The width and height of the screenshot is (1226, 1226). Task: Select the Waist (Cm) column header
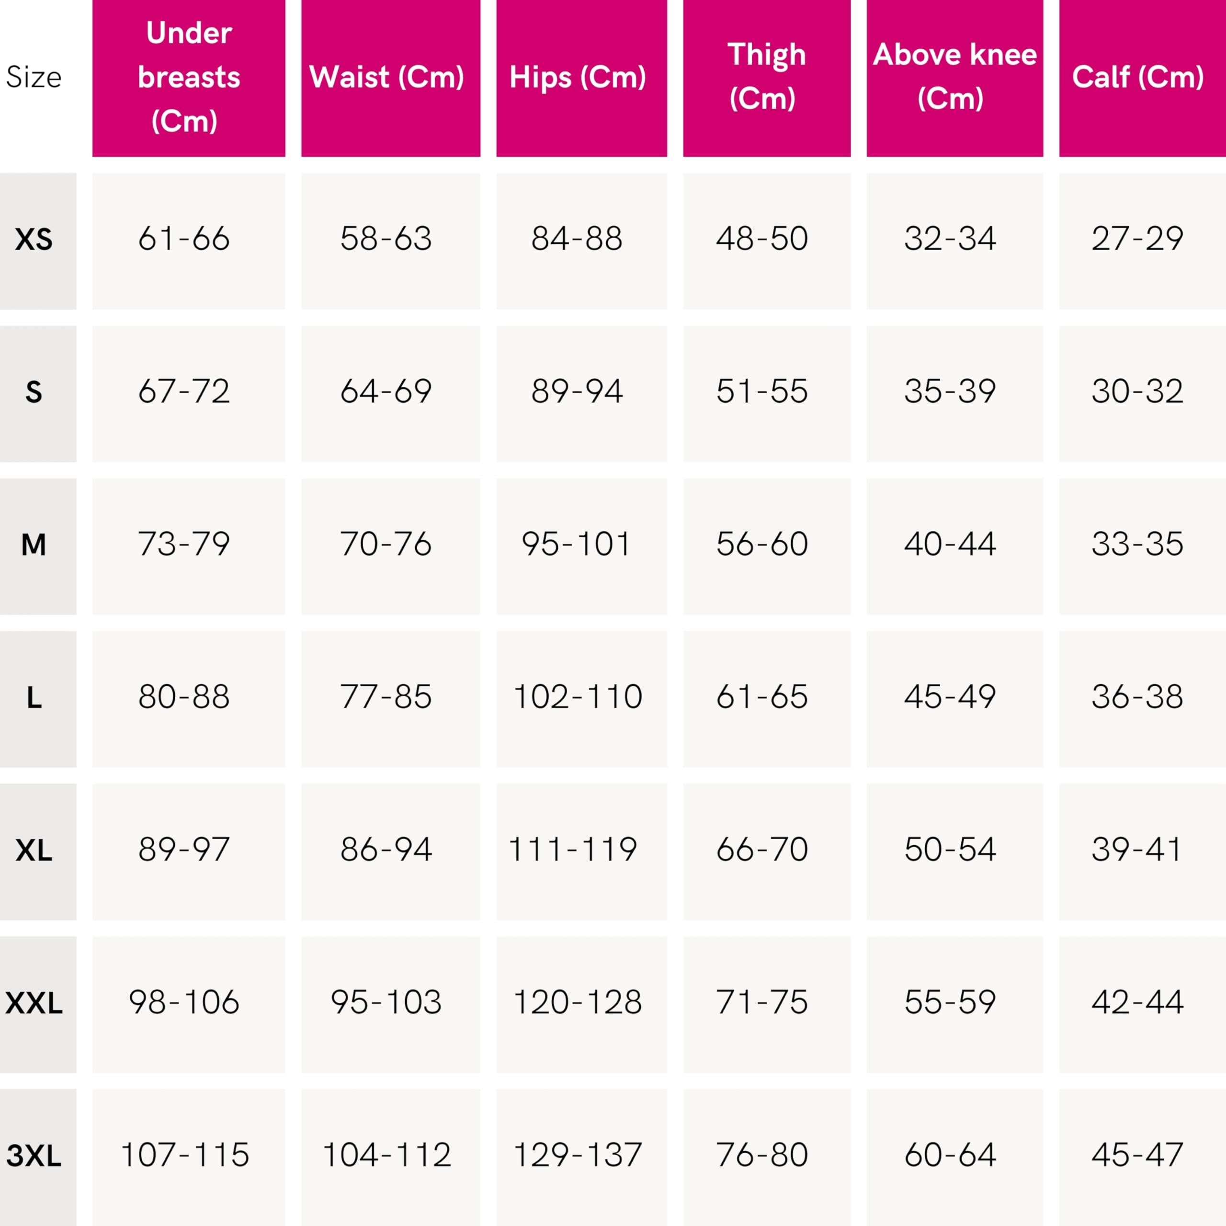coord(390,78)
